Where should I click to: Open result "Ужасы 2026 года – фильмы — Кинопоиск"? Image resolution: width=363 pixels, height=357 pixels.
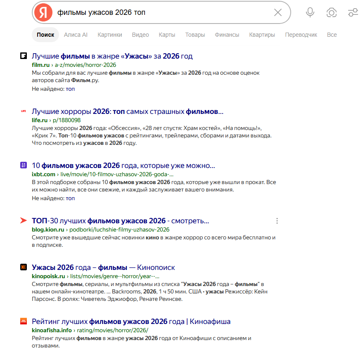click(x=103, y=268)
